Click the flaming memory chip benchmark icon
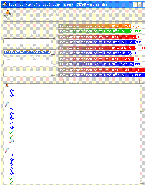This screenshot has height=185, width=145. coord(8,14)
